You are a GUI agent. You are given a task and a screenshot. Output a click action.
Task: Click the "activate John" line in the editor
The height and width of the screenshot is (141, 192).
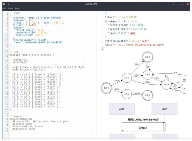[x=22, y=124]
